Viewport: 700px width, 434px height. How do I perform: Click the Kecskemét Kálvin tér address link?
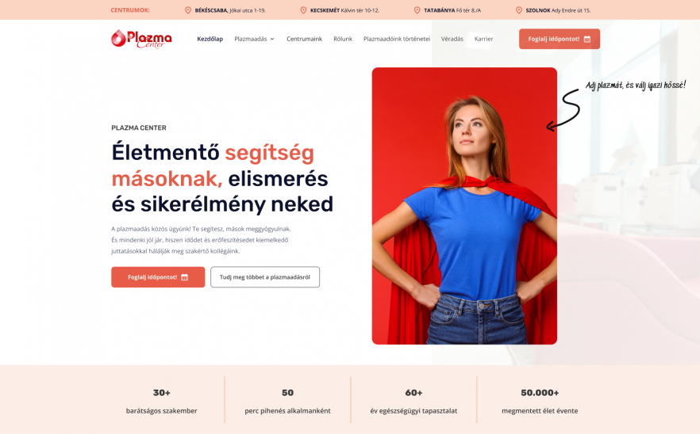point(344,10)
